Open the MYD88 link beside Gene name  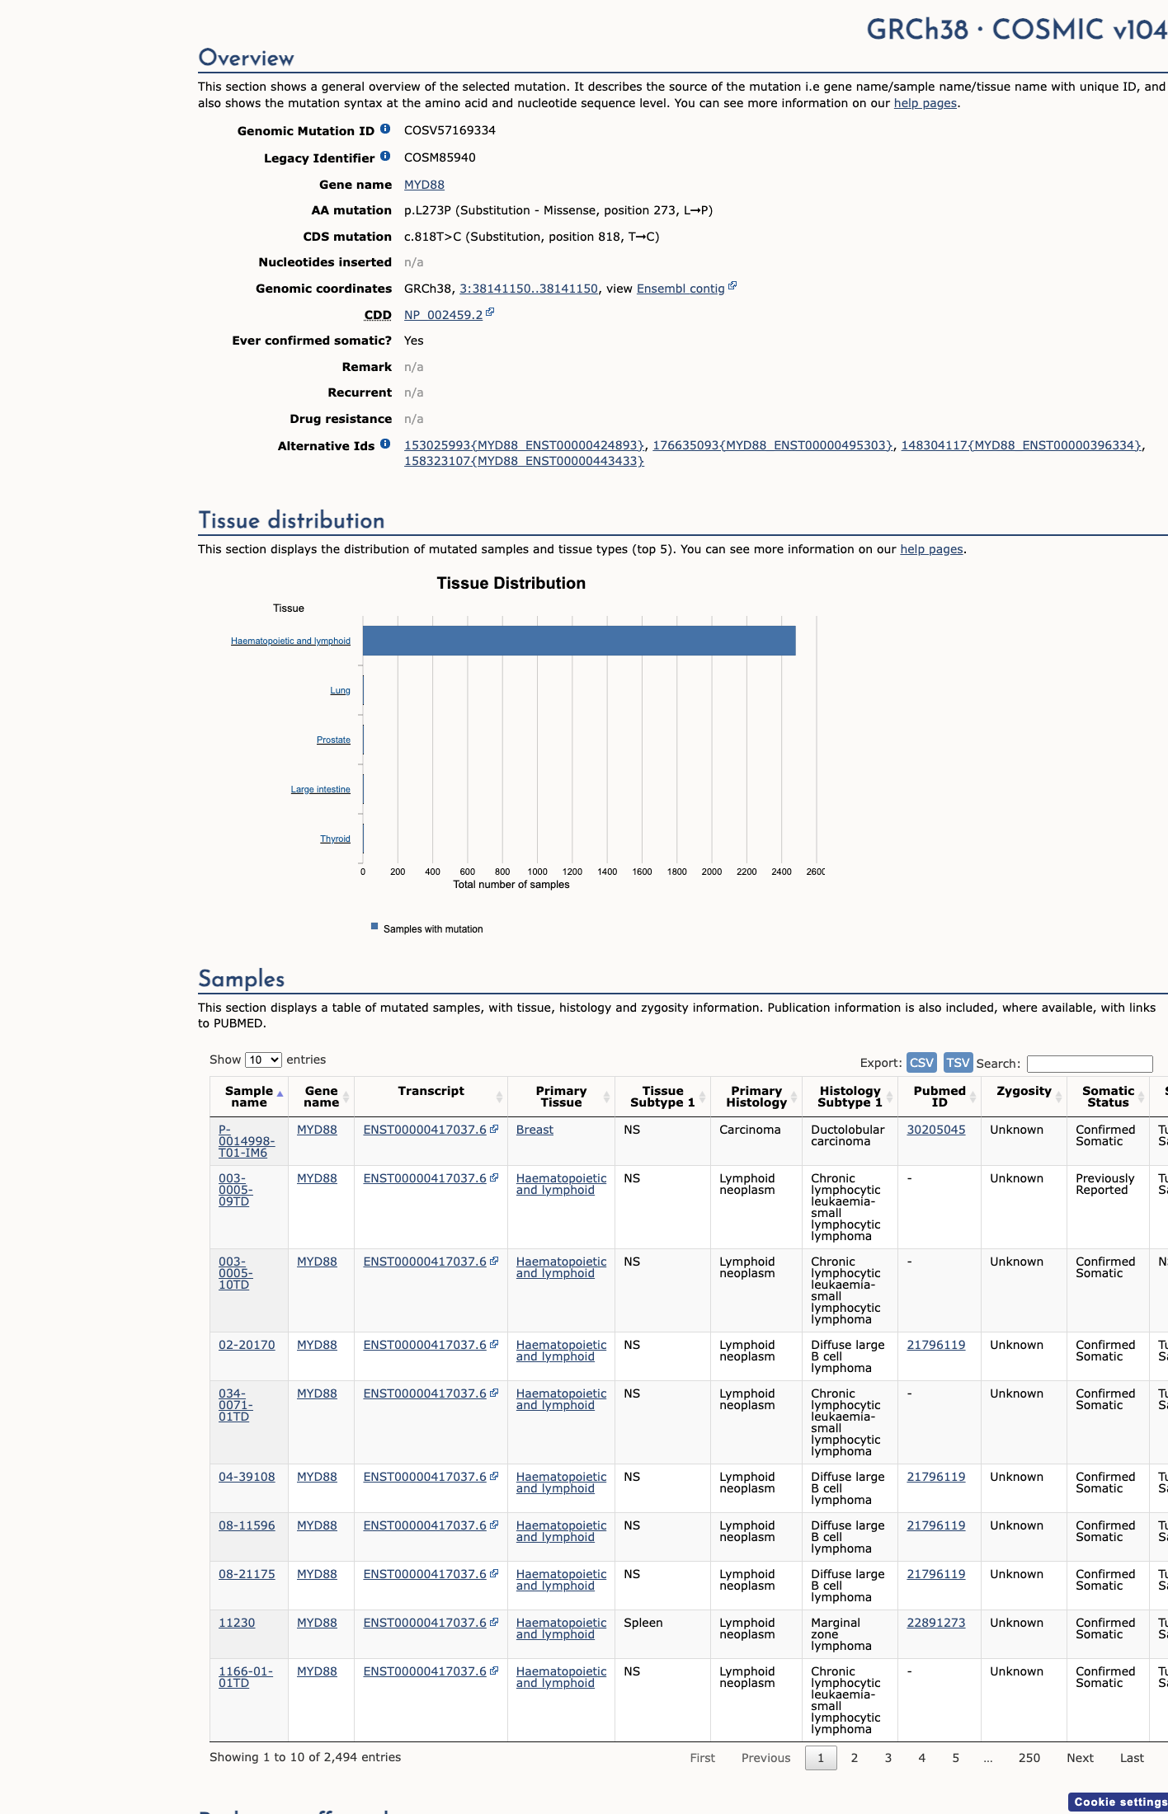[424, 185]
